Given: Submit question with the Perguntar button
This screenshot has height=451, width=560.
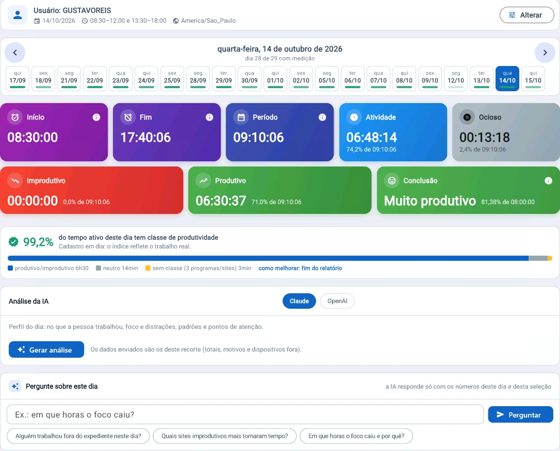Looking at the screenshot, I should (520, 414).
